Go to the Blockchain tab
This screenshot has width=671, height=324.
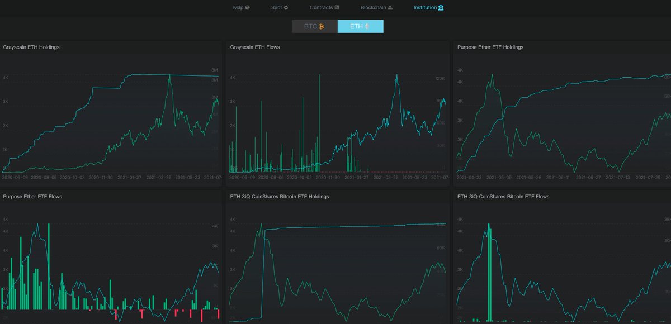click(x=377, y=8)
